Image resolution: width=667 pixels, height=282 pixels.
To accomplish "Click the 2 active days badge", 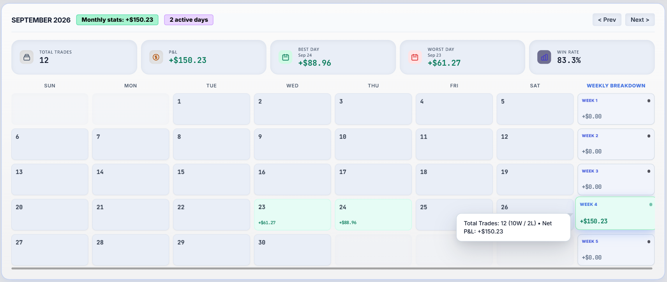I will click(x=189, y=20).
